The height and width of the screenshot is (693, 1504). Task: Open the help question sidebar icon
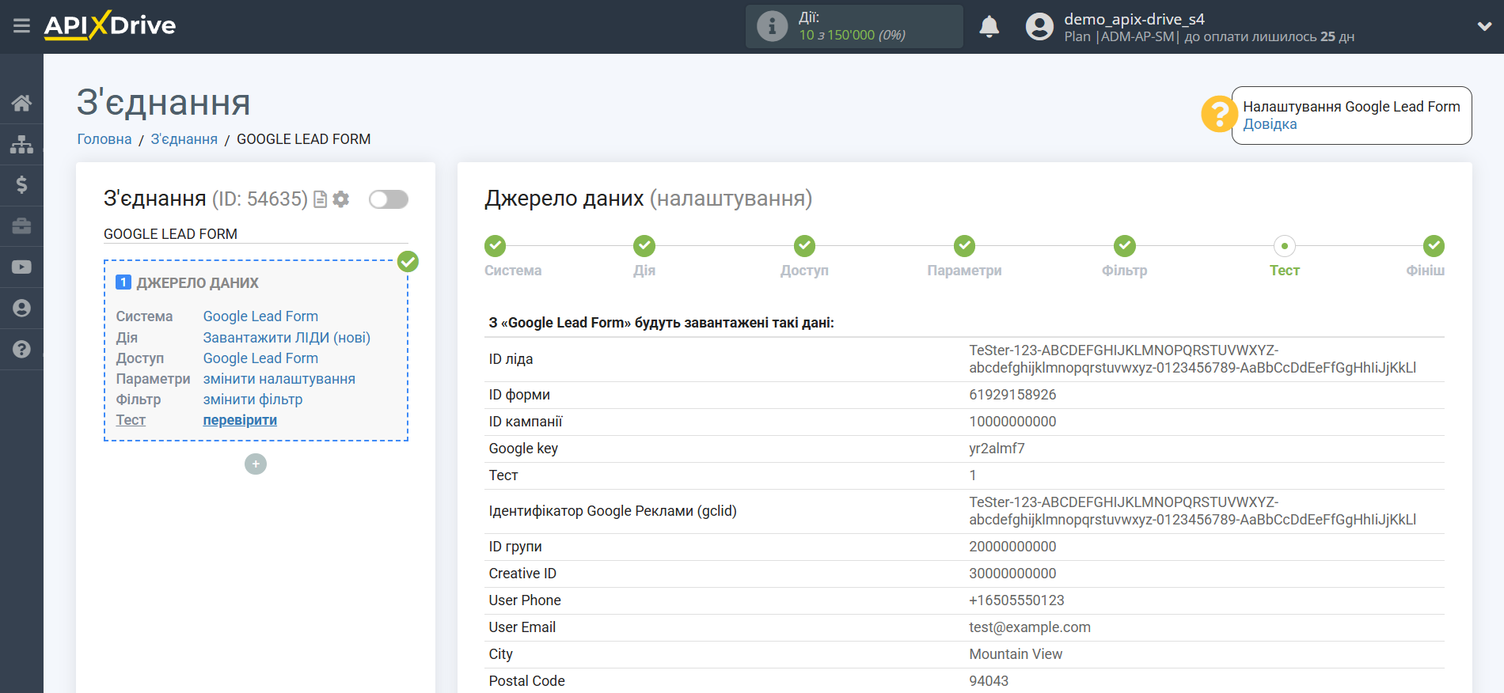tap(21, 349)
